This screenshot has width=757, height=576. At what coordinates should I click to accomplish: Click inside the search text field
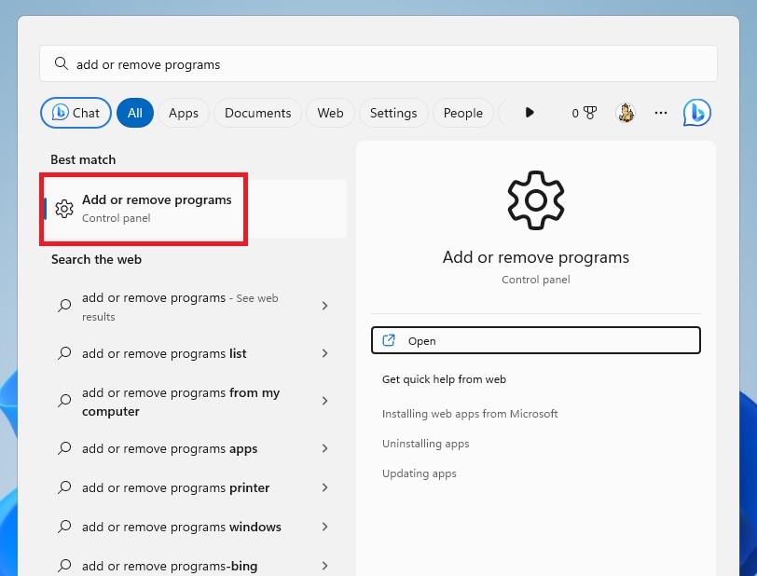tap(378, 63)
